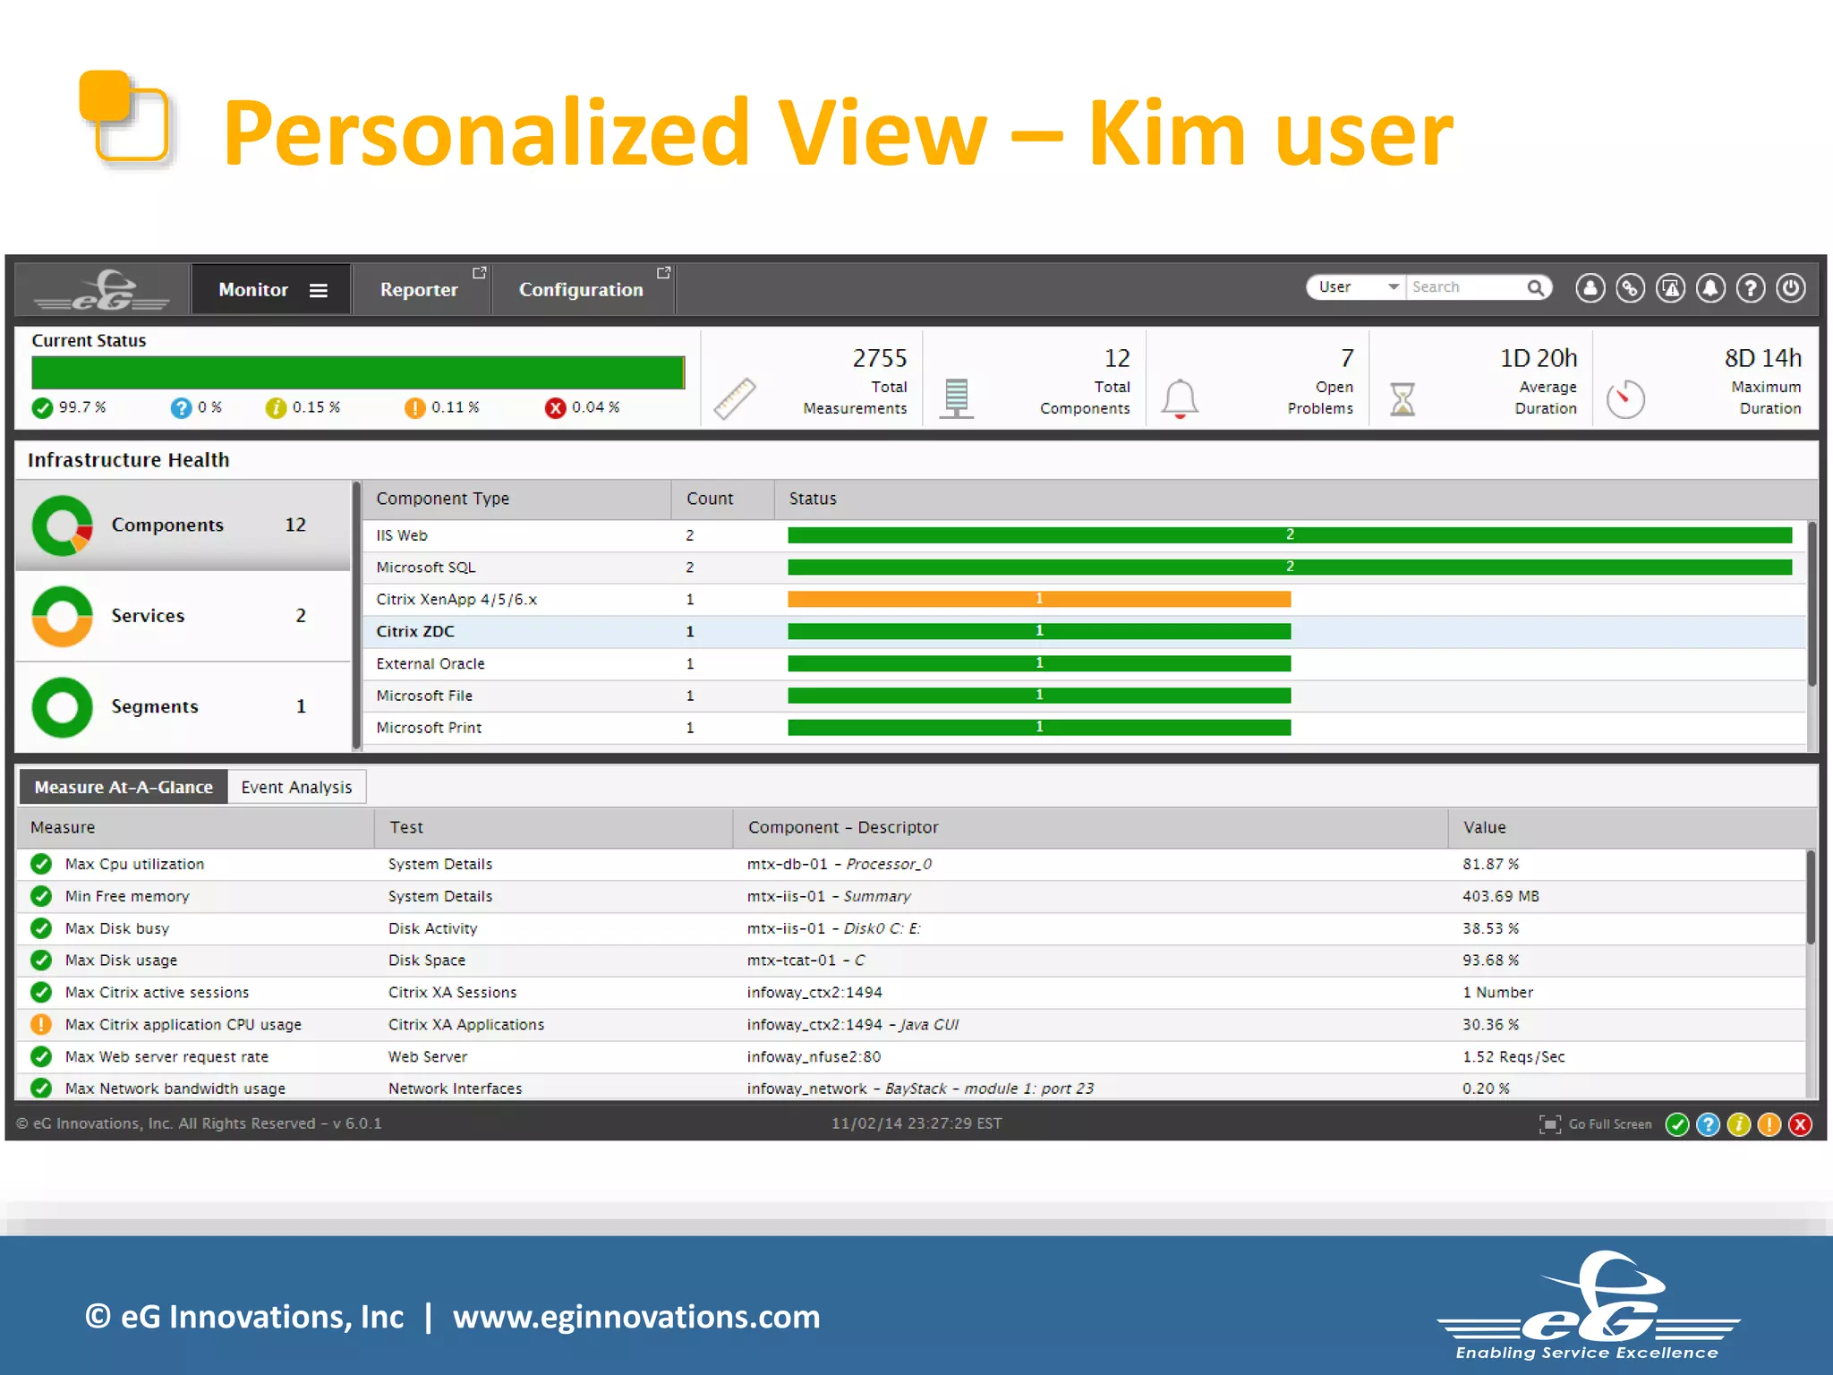Click Configuration pop-out window icon
Viewport: 1833px width, 1375px height.
coord(663,272)
